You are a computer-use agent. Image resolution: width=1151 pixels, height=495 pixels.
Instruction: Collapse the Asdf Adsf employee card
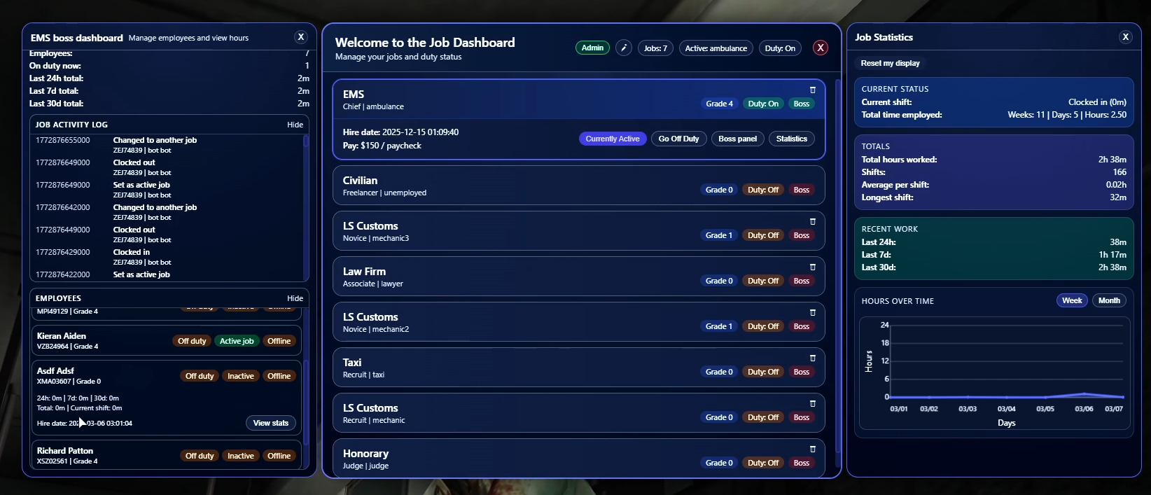pyautogui.click(x=166, y=398)
